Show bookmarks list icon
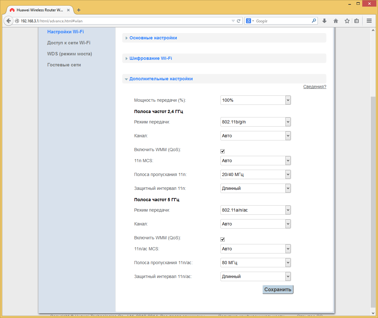378x318 pixels. [x=357, y=21]
